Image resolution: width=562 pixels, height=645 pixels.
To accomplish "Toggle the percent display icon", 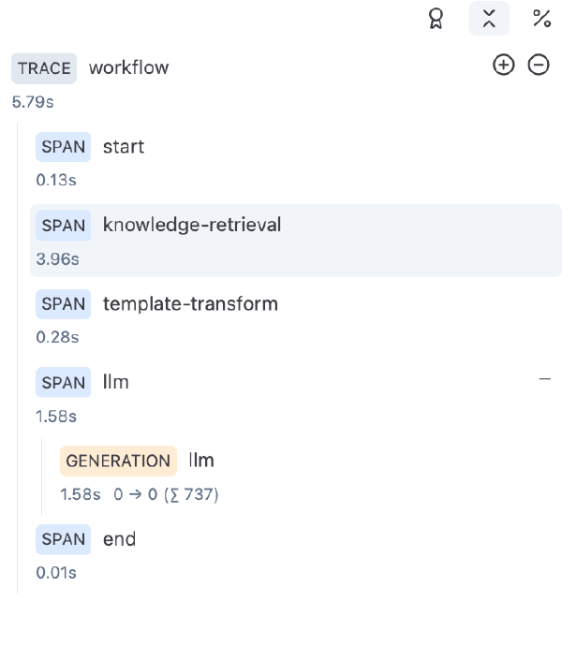I will [541, 19].
